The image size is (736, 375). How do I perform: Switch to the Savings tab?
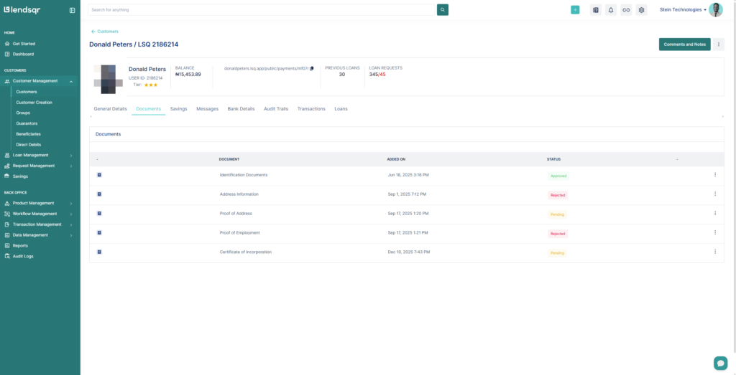pos(178,108)
